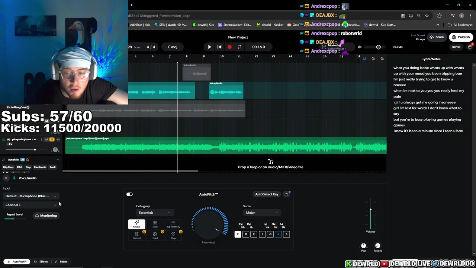476x268 pixels.
Task: Start recording with the red record button
Action: coord(229,47)
